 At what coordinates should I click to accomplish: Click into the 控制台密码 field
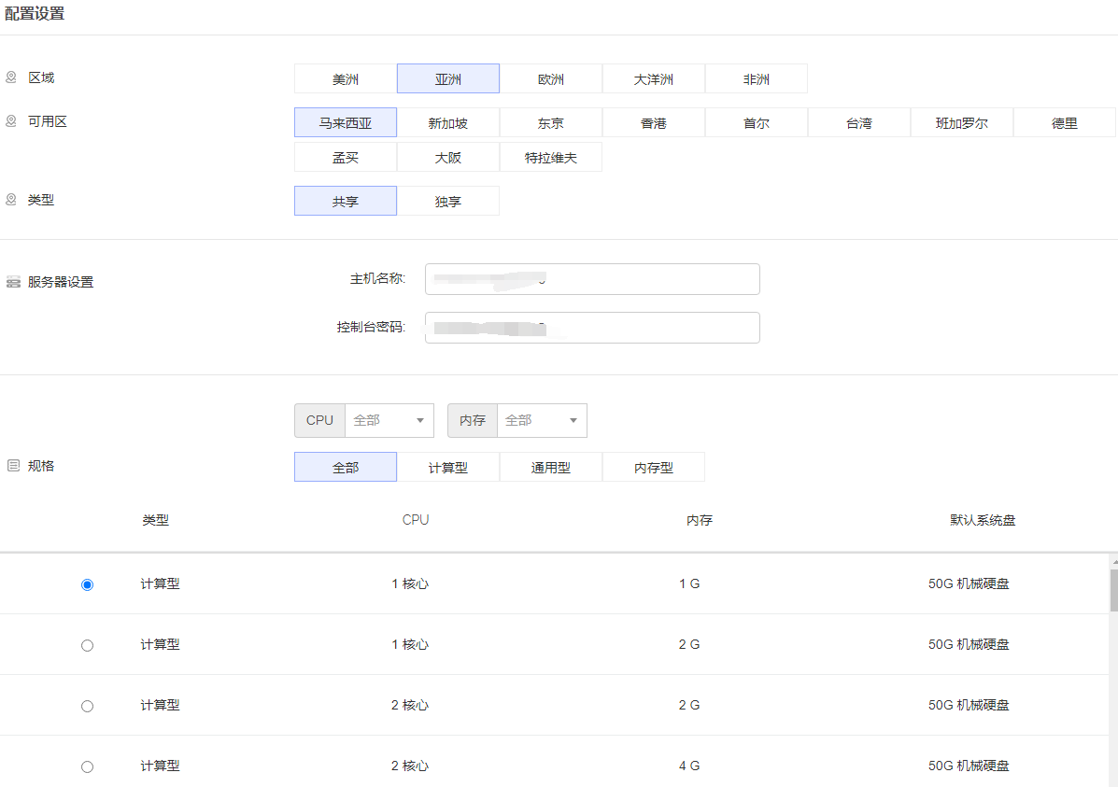(x=592, y=328)
